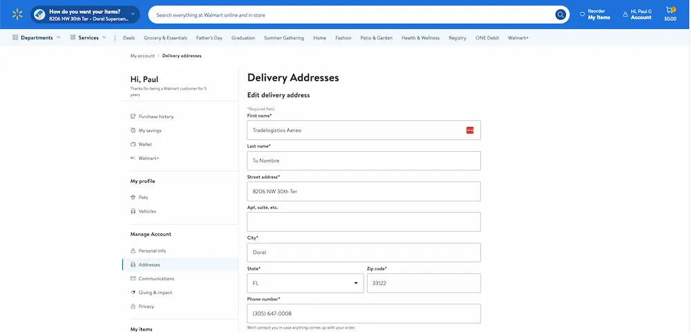Viewport: 691px width, 332px height.
Task: Click the delivery method icon in header
Action: coord(39,14)
